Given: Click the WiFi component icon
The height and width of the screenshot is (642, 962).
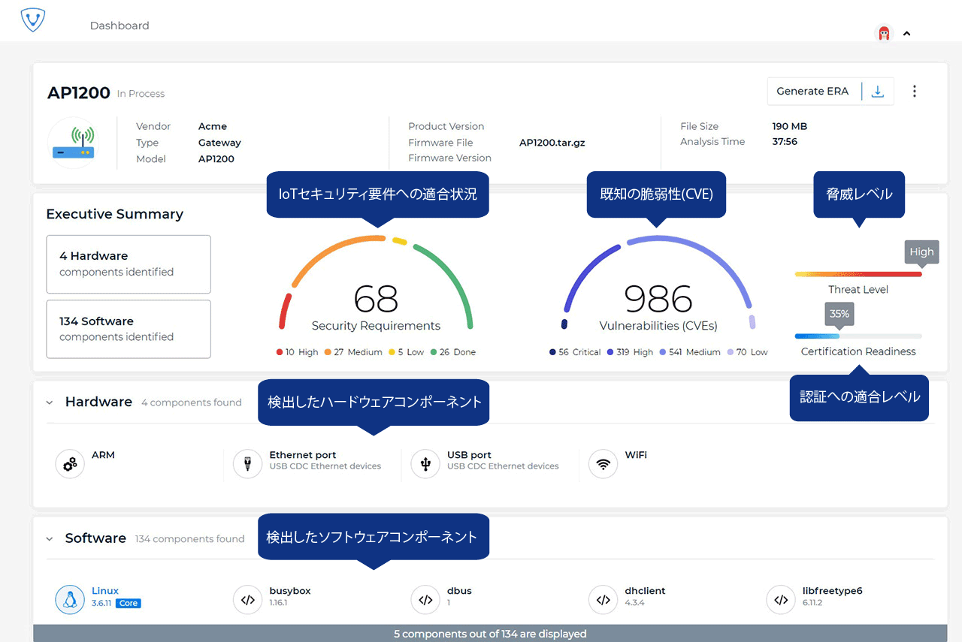Looking at the screenshot, I should [603, 465].
